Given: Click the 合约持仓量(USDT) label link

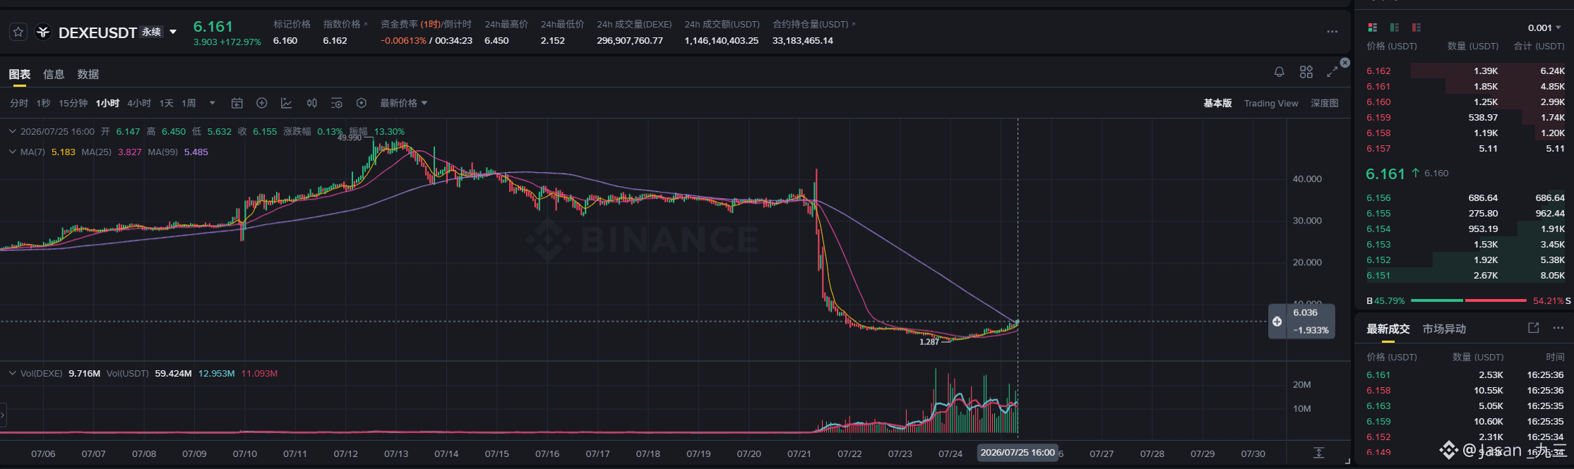Looking at the screenshot, I should point(813,24).
